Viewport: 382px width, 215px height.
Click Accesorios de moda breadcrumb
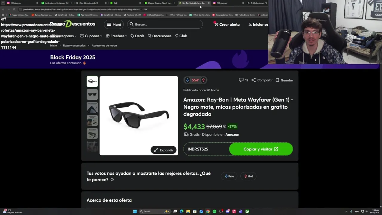[104, 46]
